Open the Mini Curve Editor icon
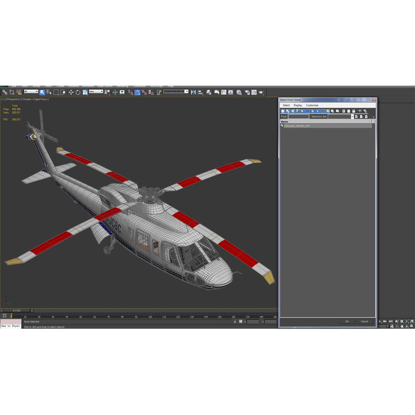 coord(4,315)
